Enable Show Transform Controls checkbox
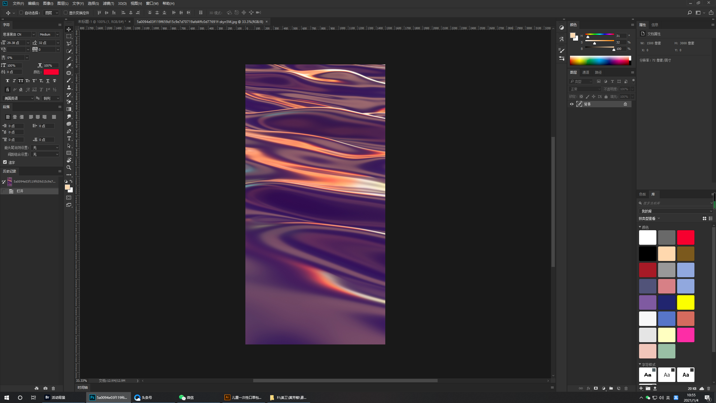This screenshot has width=716, height=403. click(x=66, y=13)
